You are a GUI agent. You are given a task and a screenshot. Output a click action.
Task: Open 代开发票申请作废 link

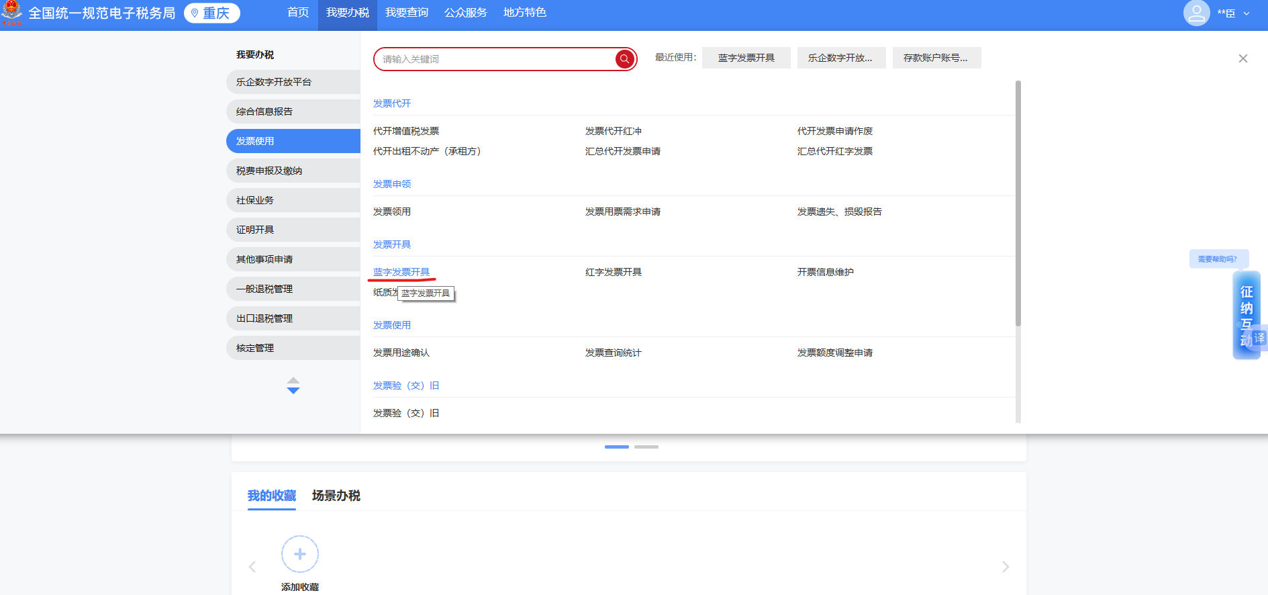835,131
